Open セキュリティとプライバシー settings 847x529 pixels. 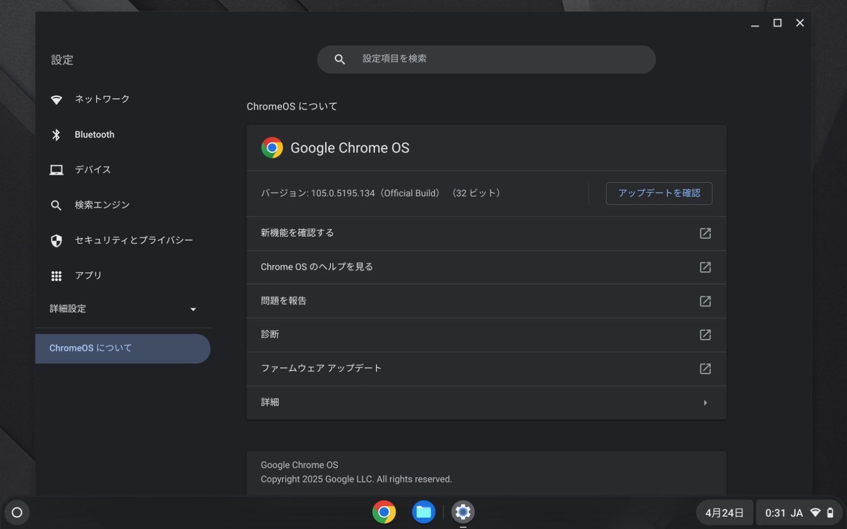[123, 241]
